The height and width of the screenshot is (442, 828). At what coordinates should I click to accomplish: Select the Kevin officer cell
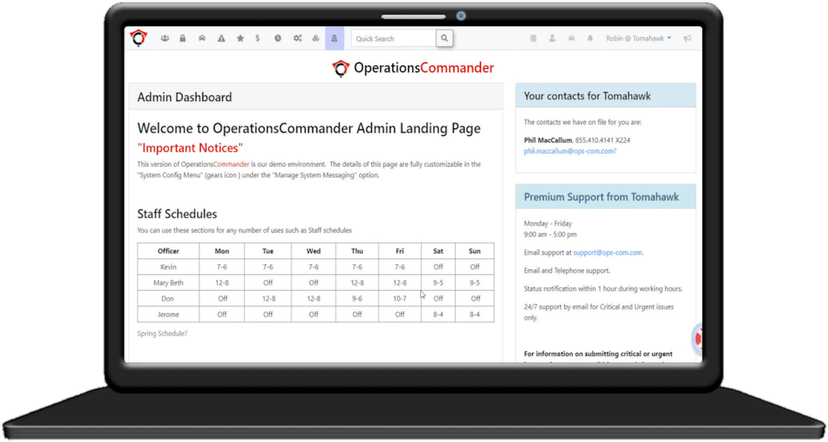[168, 267]
